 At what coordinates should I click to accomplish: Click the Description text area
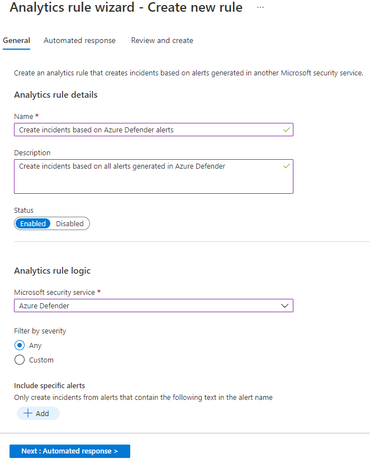pos(154,176)
